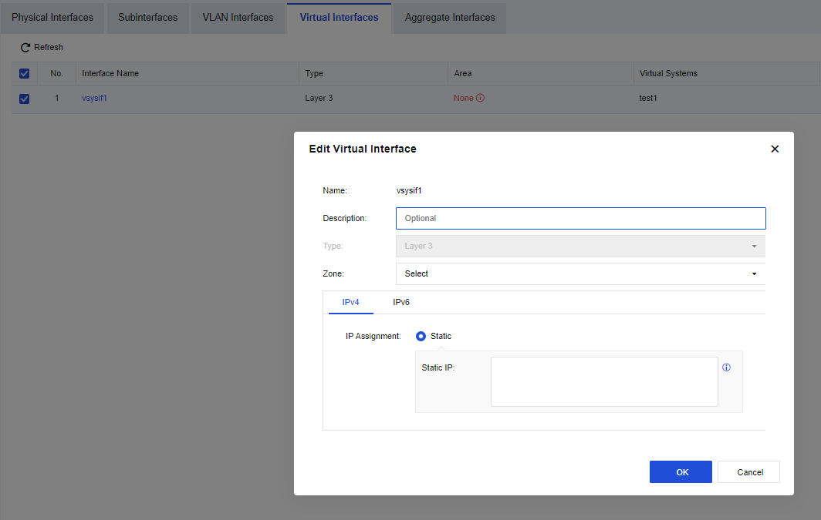821x520 pixels.
Task: Click the Static IP info icon
Action: (x=726, y=367)
